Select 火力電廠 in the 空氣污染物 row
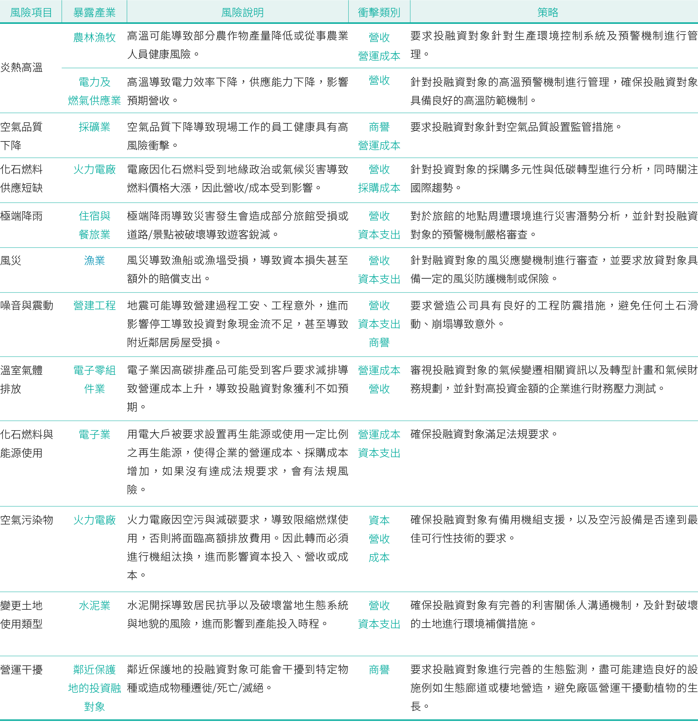 point(94,520)
